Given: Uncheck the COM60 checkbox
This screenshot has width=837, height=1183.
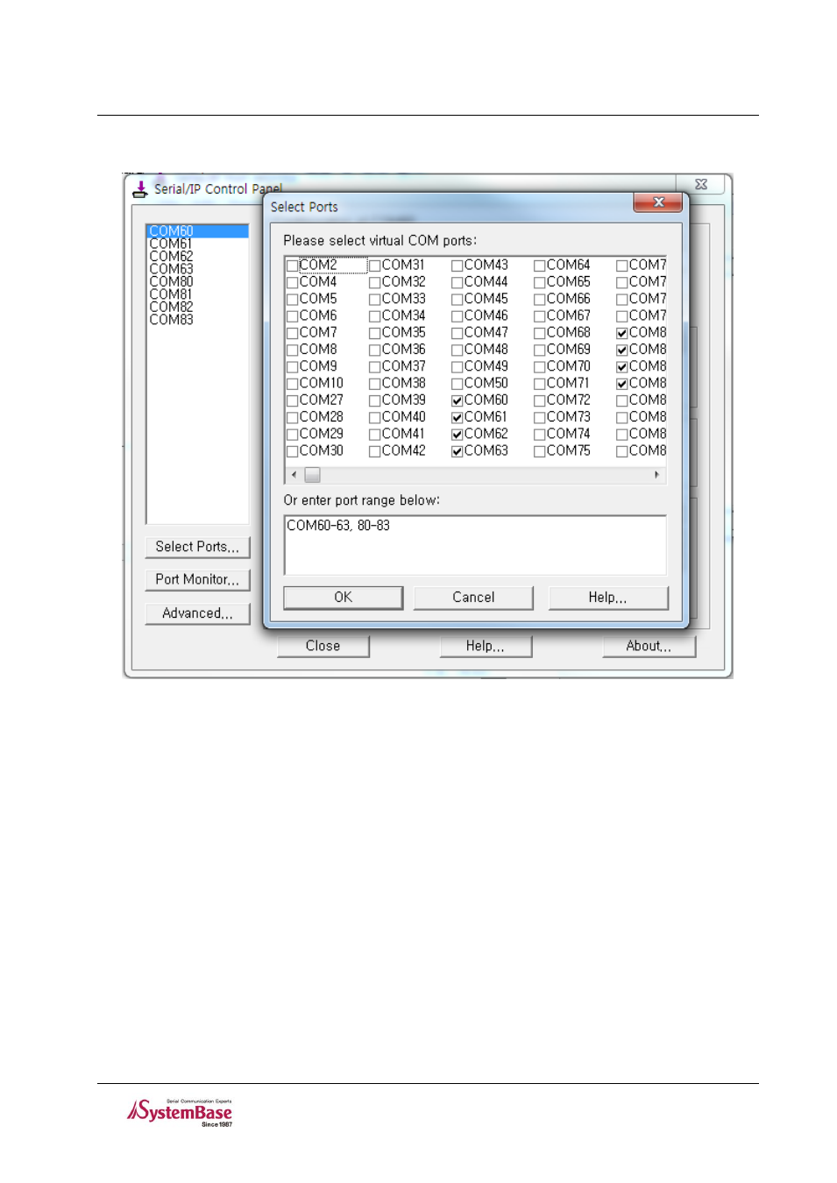Looking at the screenshot, I should coord(457,400).
